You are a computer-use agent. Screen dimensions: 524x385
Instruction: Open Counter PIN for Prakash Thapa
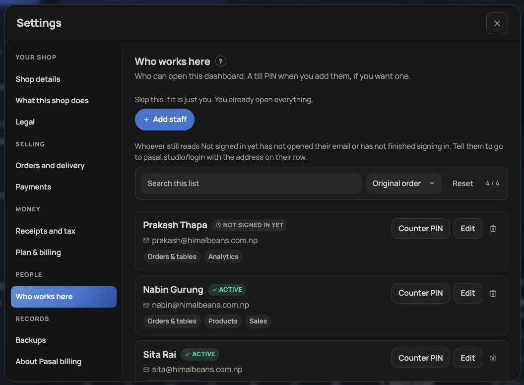click(420, 229)
